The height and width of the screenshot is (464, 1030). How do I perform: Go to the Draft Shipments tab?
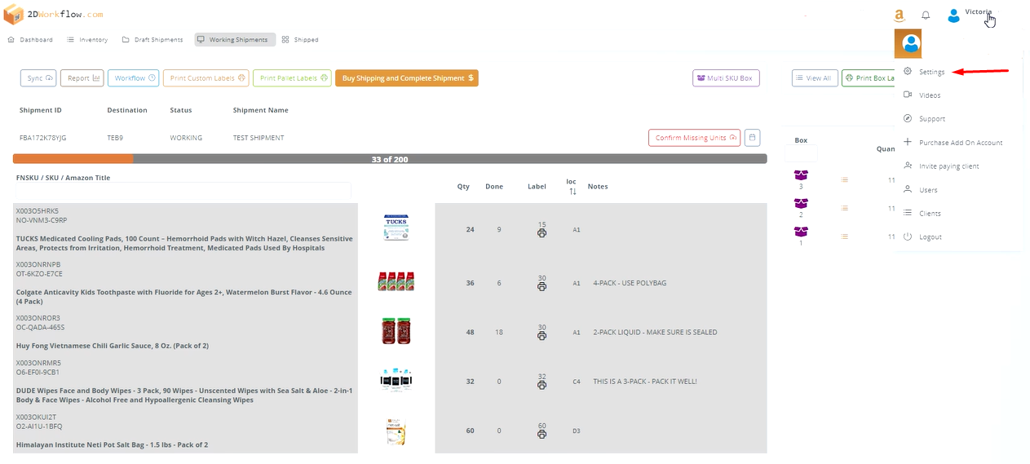pos(154,40)
